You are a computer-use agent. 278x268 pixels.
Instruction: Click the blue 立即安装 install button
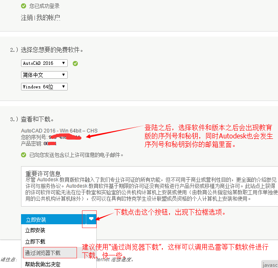[x=53, y=219]
